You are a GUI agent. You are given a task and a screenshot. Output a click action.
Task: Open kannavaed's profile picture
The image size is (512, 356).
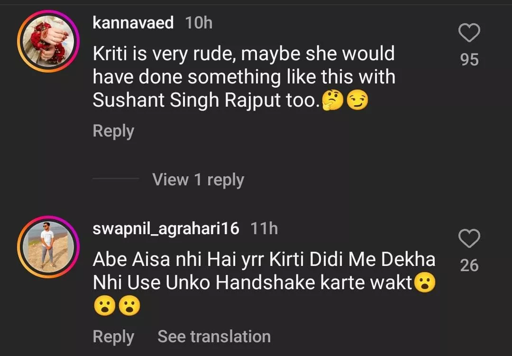[x=48, y=42]
